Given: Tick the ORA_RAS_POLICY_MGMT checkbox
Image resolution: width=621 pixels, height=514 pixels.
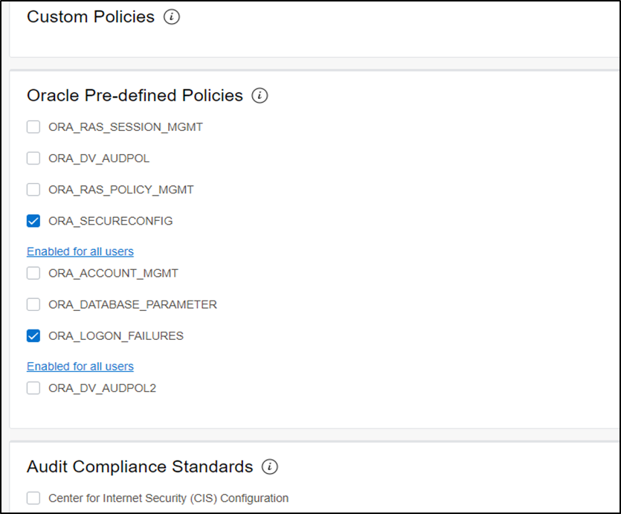Looking at the screenshot, I should 33,190.
